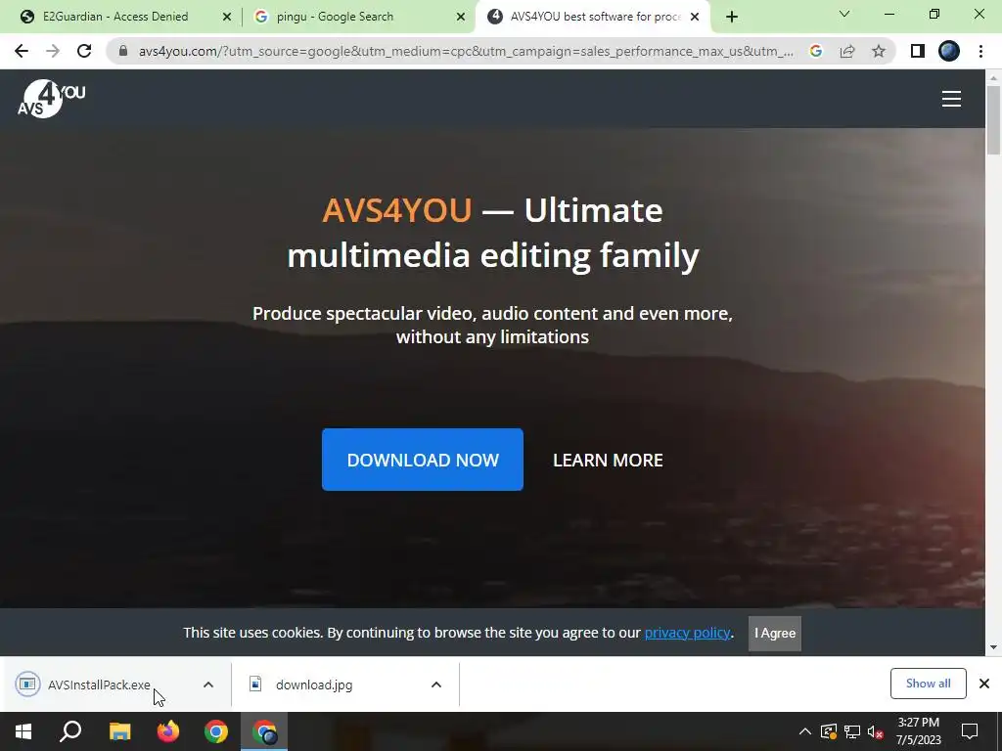Image resolution: width=1002 pixels, height=751 pixels.
Task: Close the AVS4YOU tab
Action: point(695,17)
